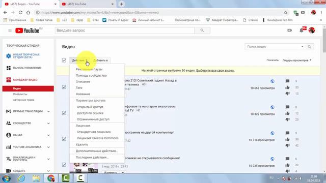Open the hamburger guide menu
Screen dimensions: 326x183
click(10, 30)
